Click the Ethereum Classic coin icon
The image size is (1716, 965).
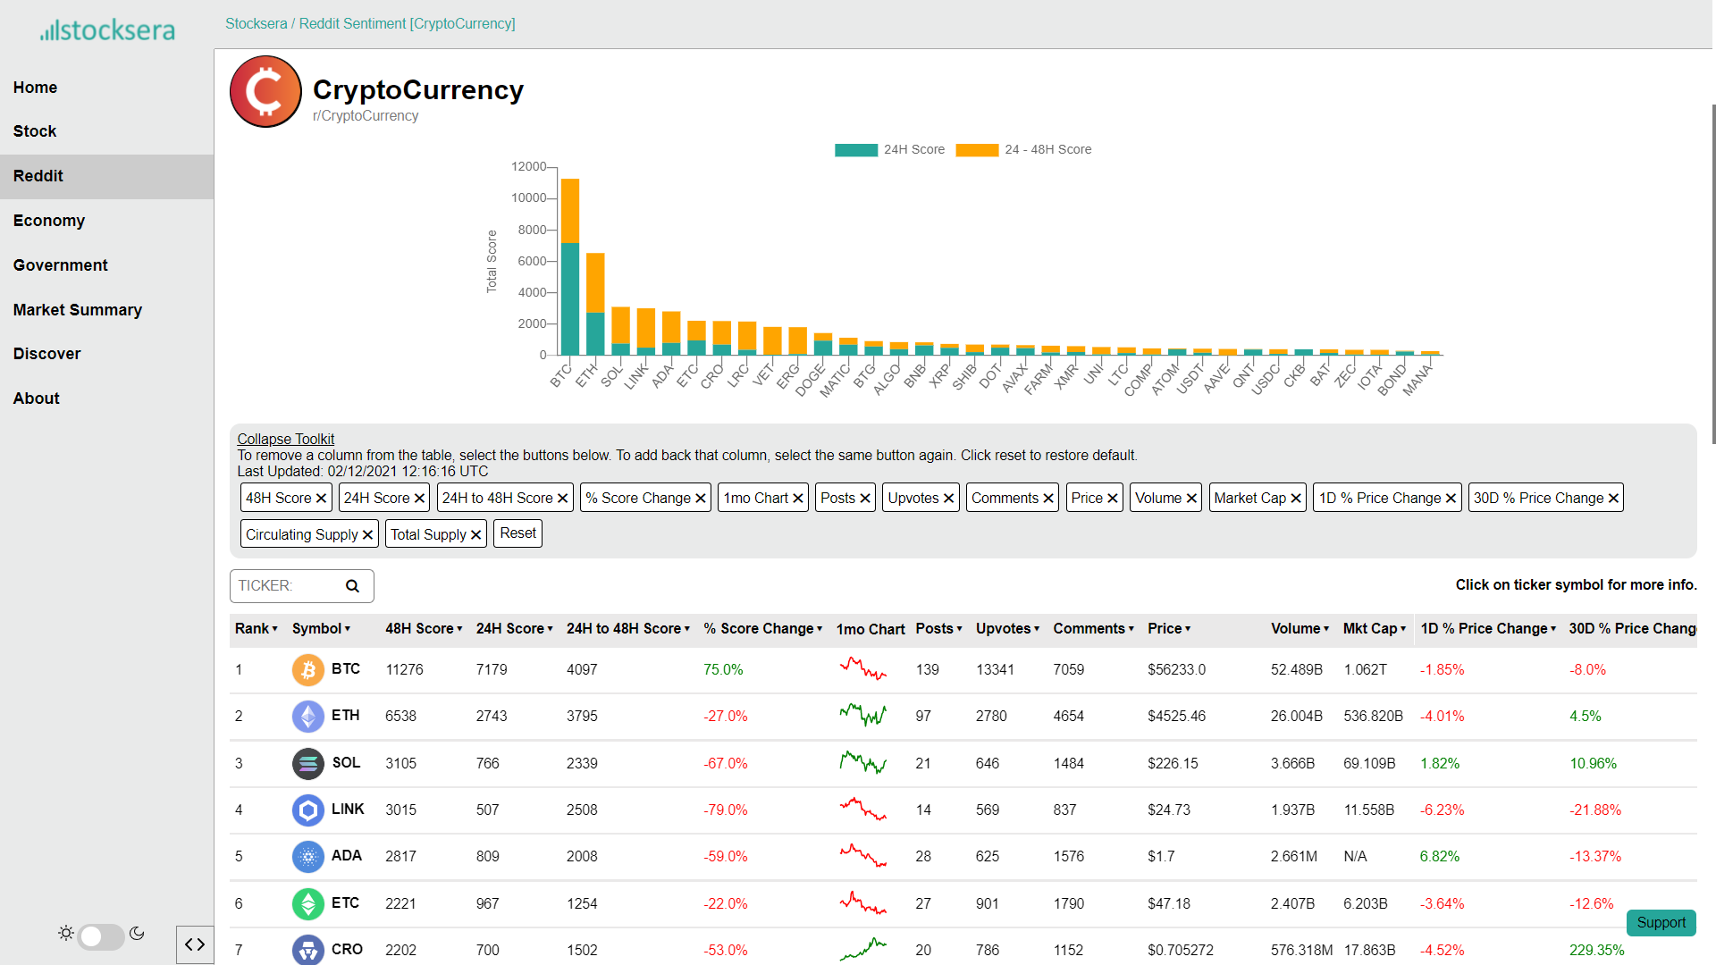(x=307, y=903)
